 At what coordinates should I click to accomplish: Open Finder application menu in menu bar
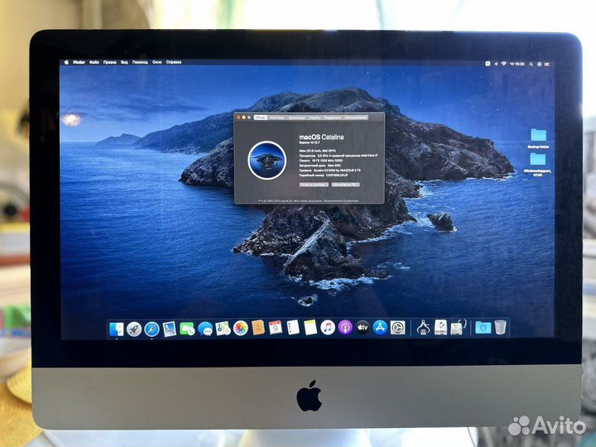point(79,62)
